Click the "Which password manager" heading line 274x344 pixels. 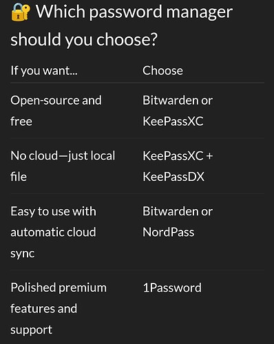(x=134, y=12)
